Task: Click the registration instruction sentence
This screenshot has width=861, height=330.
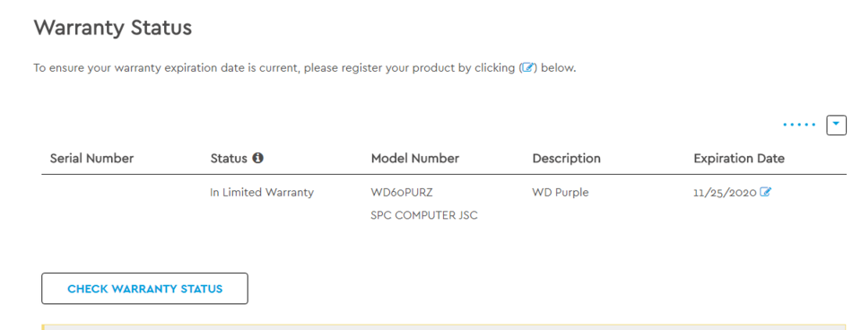Action: click(x=305, y=69)
